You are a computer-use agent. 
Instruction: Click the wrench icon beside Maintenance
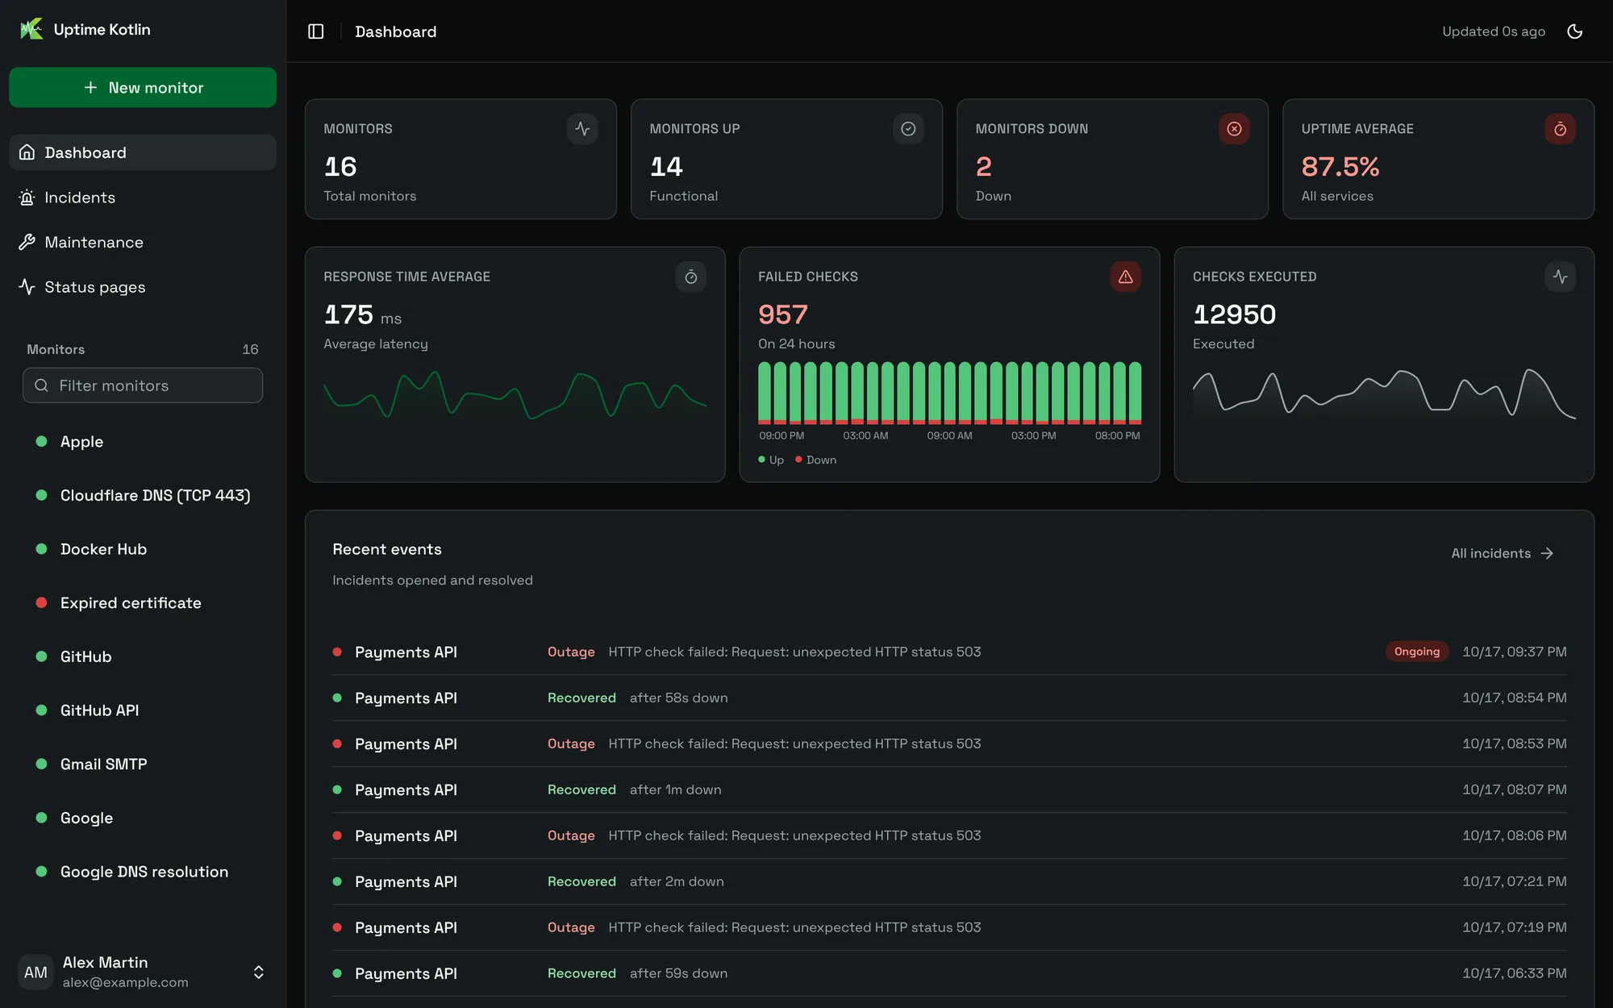(x=27, y=242)
